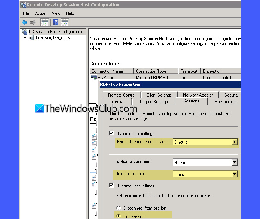Viewport: 260px width, 219px height.
Task: Sort by Transport column header
Action: pyautogui.click(x=189, y=71)
